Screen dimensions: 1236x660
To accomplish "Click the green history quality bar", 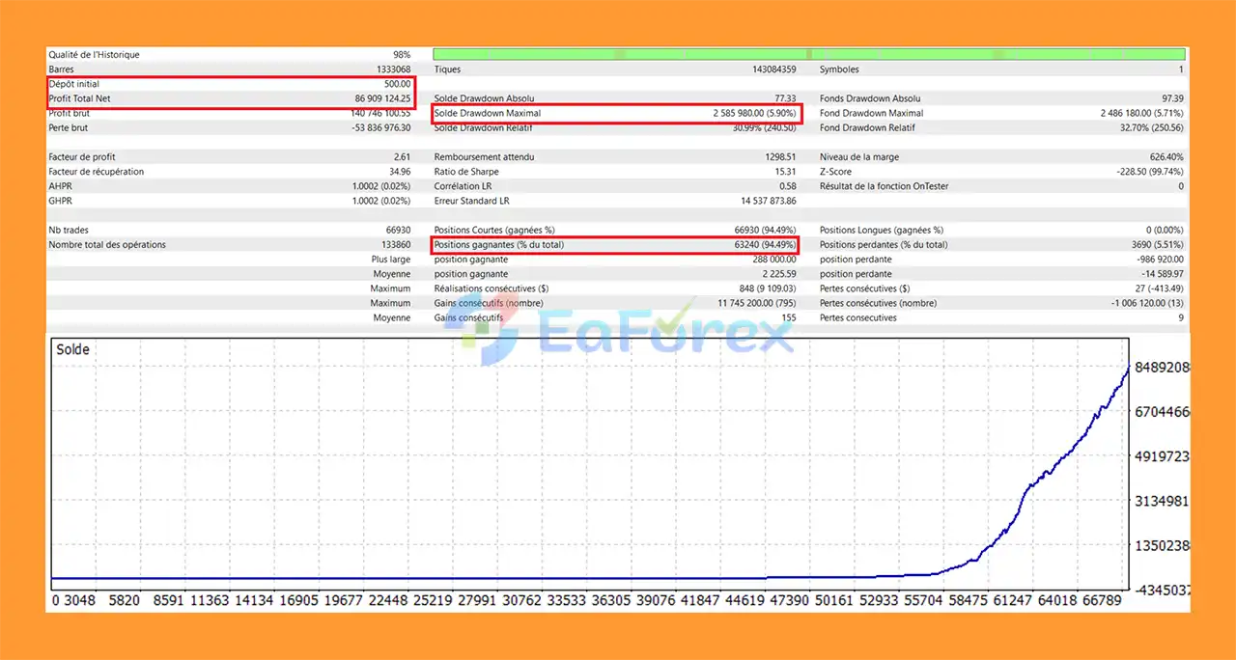I will point(808,55).
